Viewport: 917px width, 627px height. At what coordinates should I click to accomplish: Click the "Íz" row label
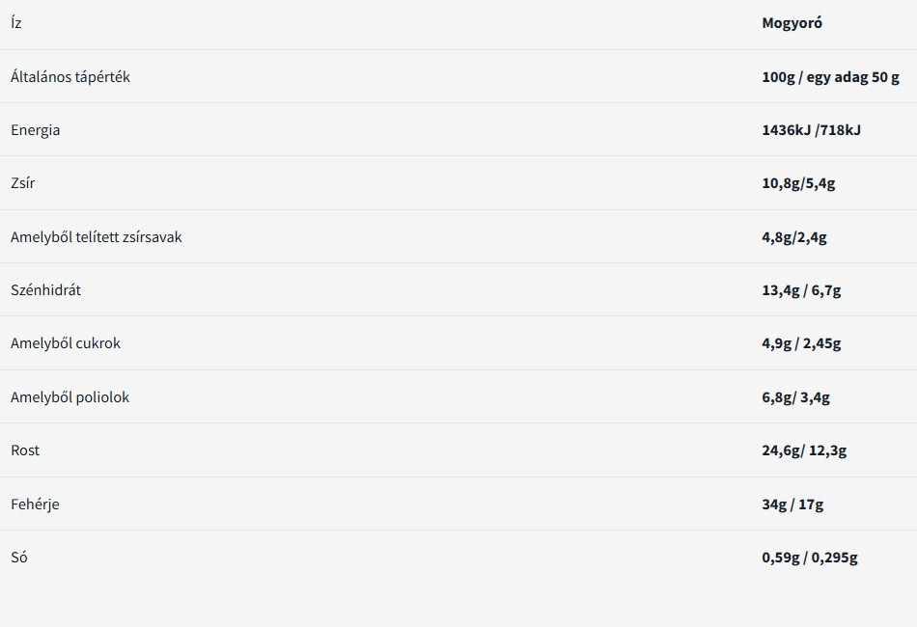16,23
